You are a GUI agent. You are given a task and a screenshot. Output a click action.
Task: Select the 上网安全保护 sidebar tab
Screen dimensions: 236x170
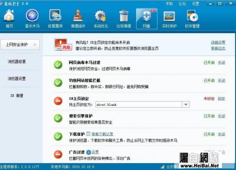click(20, 45)
